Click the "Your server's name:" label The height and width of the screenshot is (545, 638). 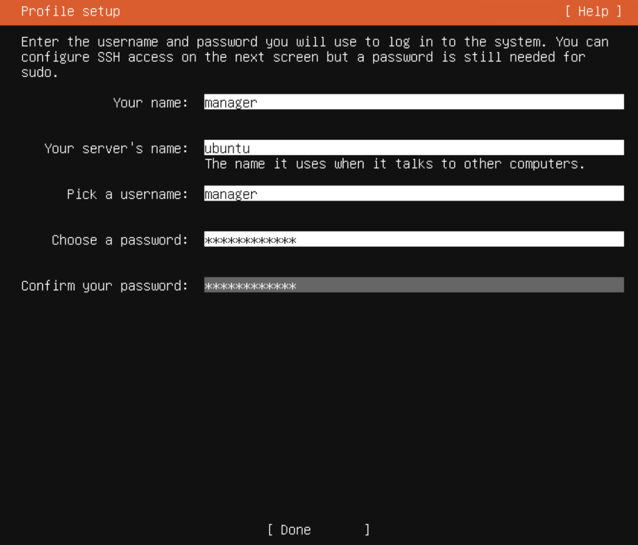click(116, 149)
